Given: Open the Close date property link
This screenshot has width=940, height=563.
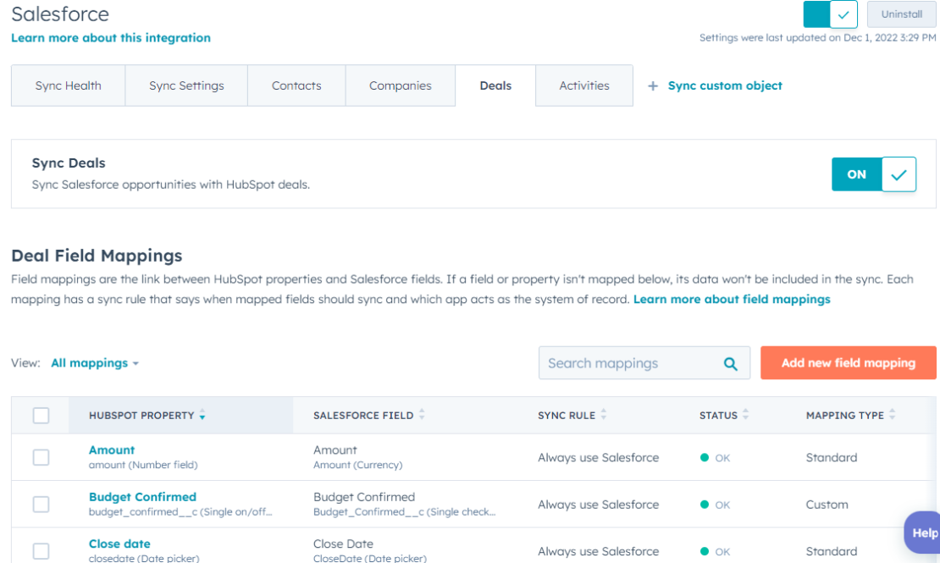Looking at the screenshot, I should tap(119, 544).
